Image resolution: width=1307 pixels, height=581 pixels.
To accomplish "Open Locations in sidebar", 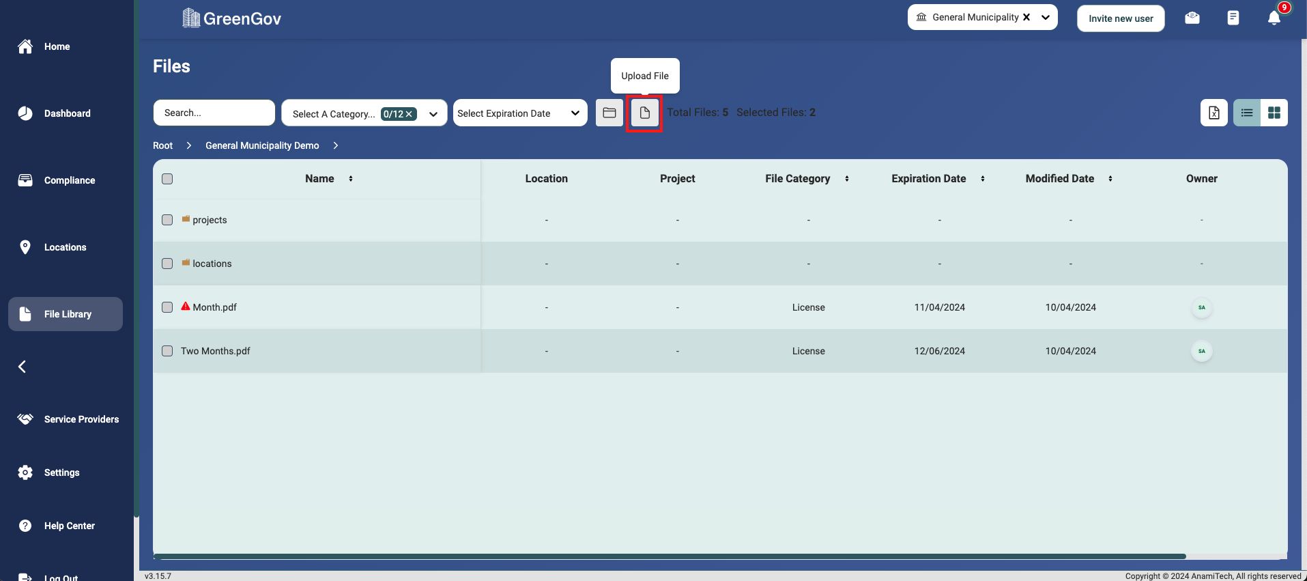I will click(66, 247).
